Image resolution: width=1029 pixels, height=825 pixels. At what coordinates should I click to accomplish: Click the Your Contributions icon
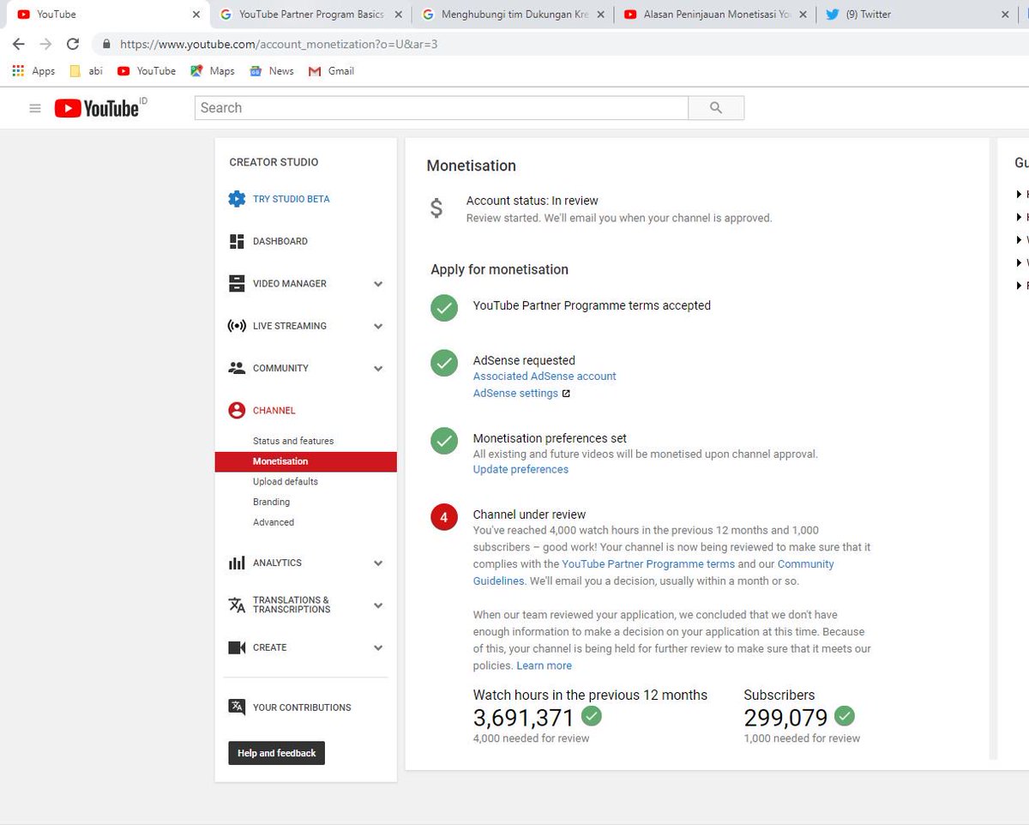[237, 708]
